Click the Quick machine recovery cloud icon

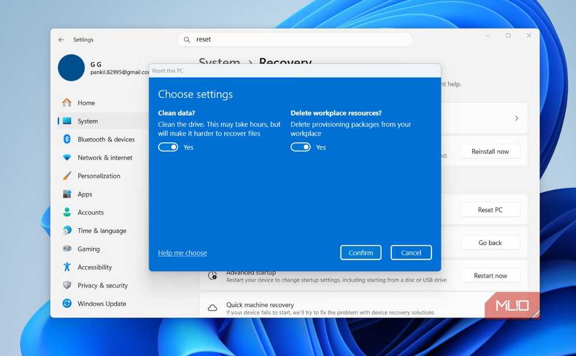coord(213,308)
